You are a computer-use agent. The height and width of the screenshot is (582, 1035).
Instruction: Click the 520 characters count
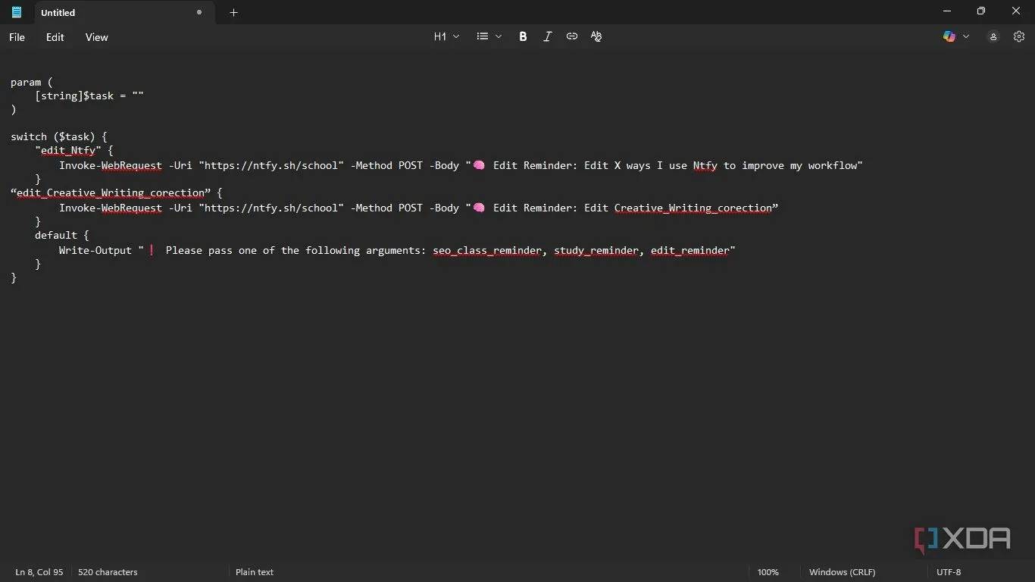point(108,572)
